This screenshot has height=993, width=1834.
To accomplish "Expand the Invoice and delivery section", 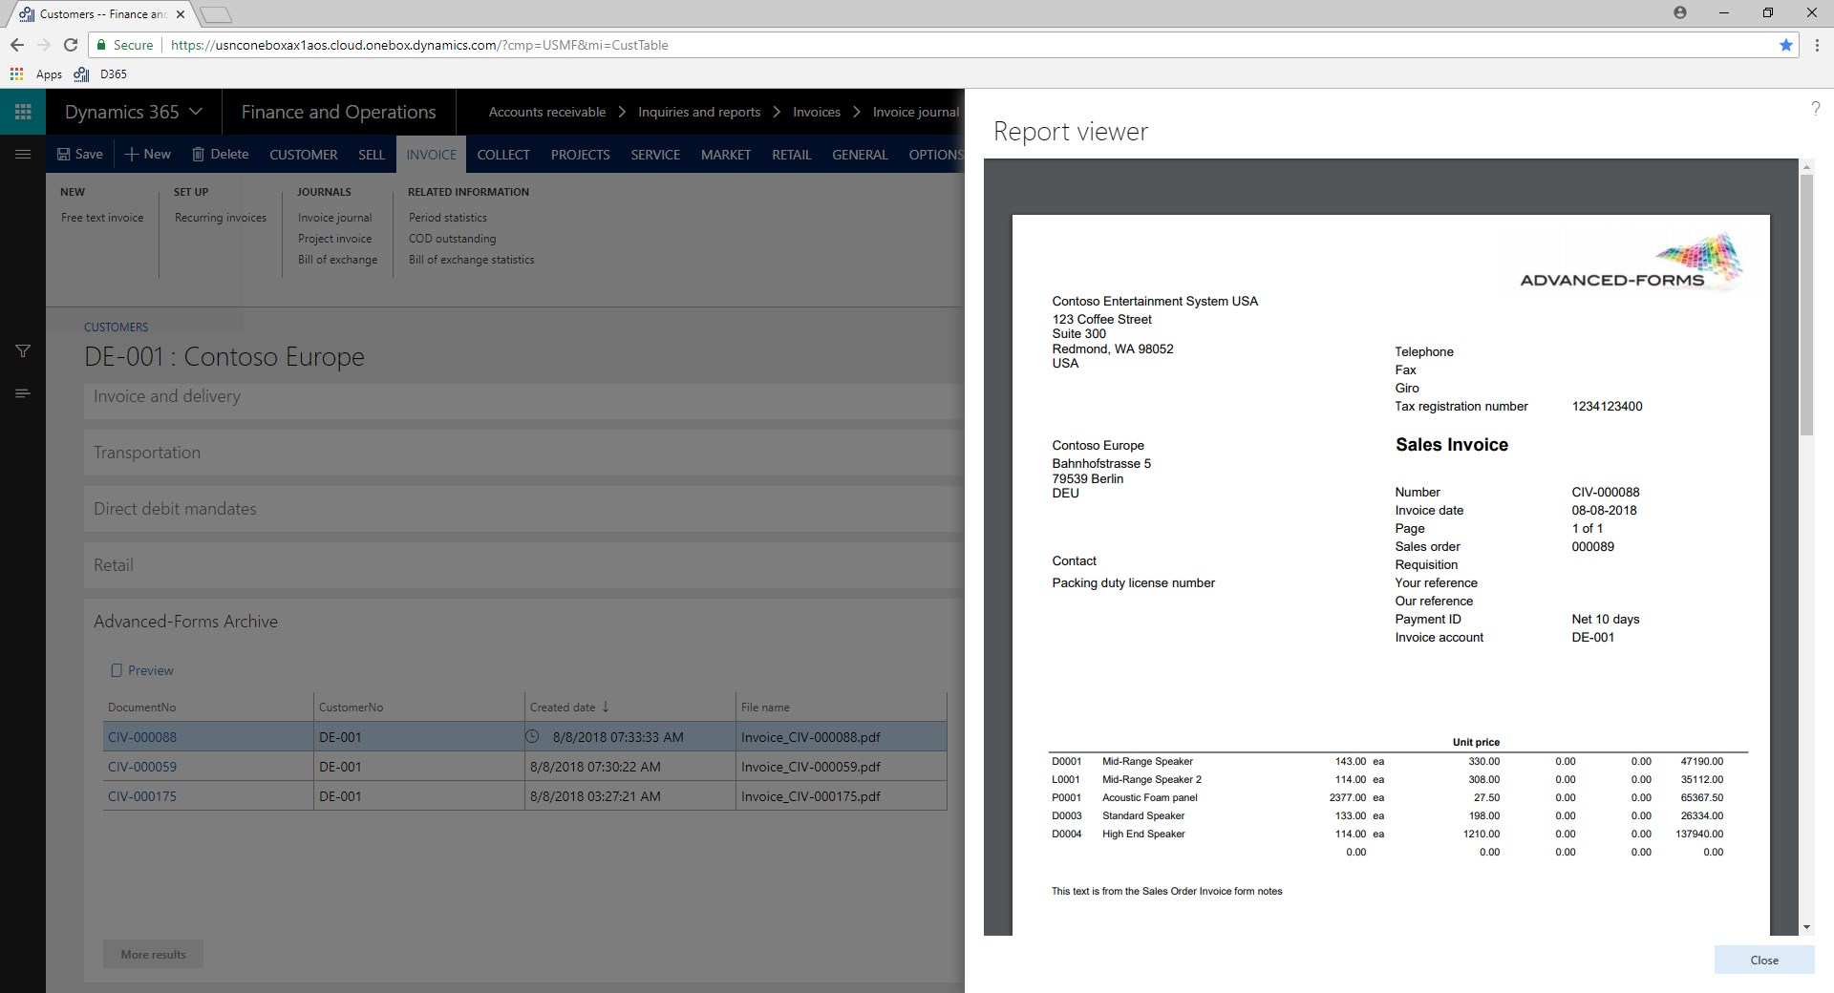I will pyautogui.click(x=523, y=396).
